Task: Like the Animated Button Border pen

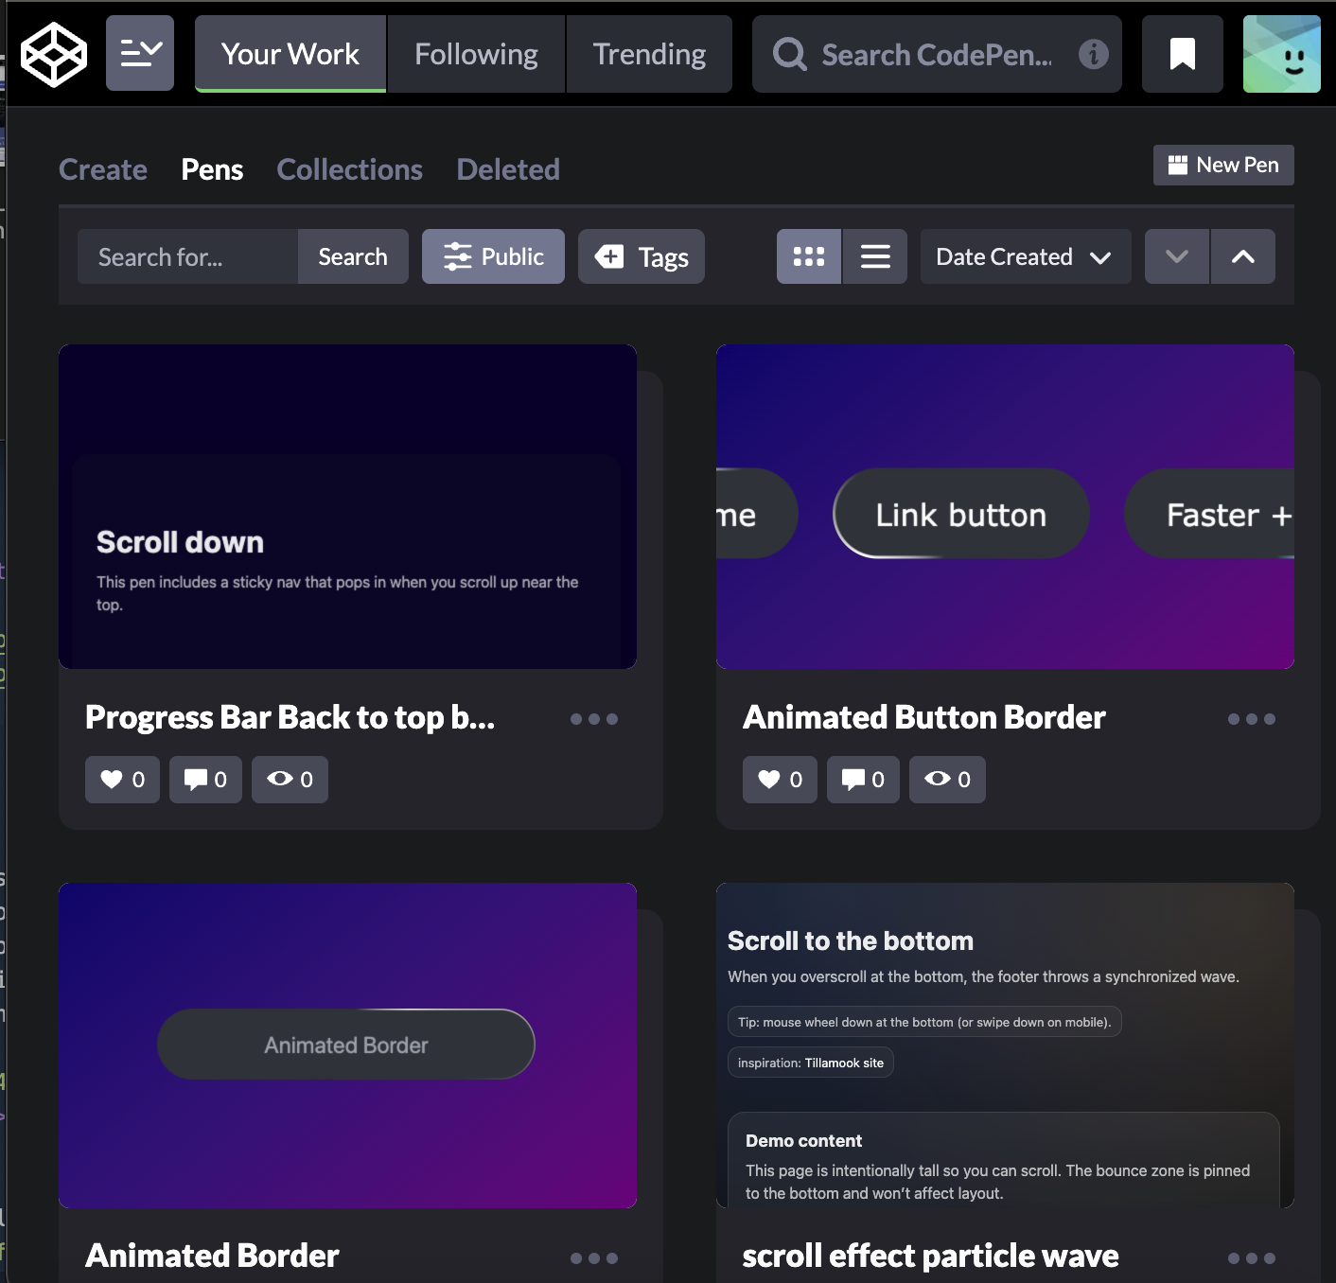Action: [x=779, y=780]
